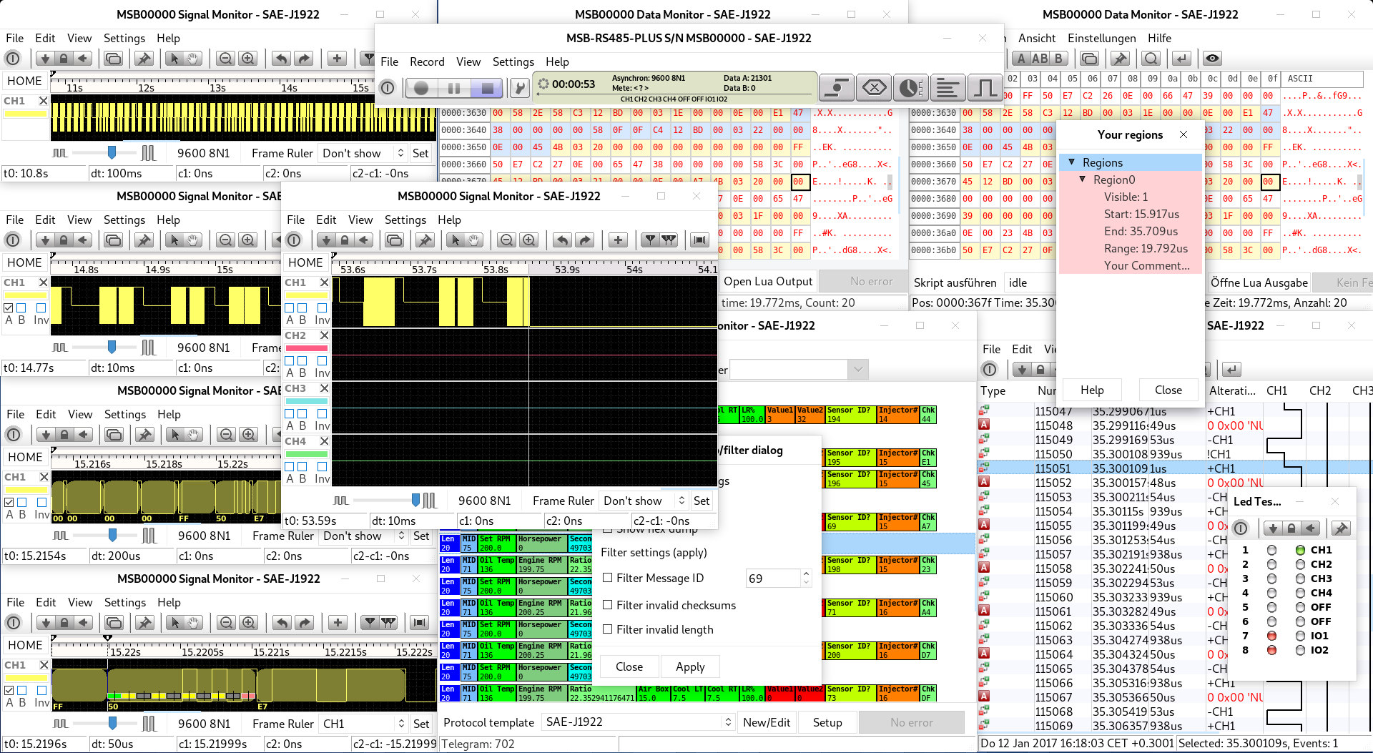Open Record menu in MSB-RS485-PLUS window

427,61
